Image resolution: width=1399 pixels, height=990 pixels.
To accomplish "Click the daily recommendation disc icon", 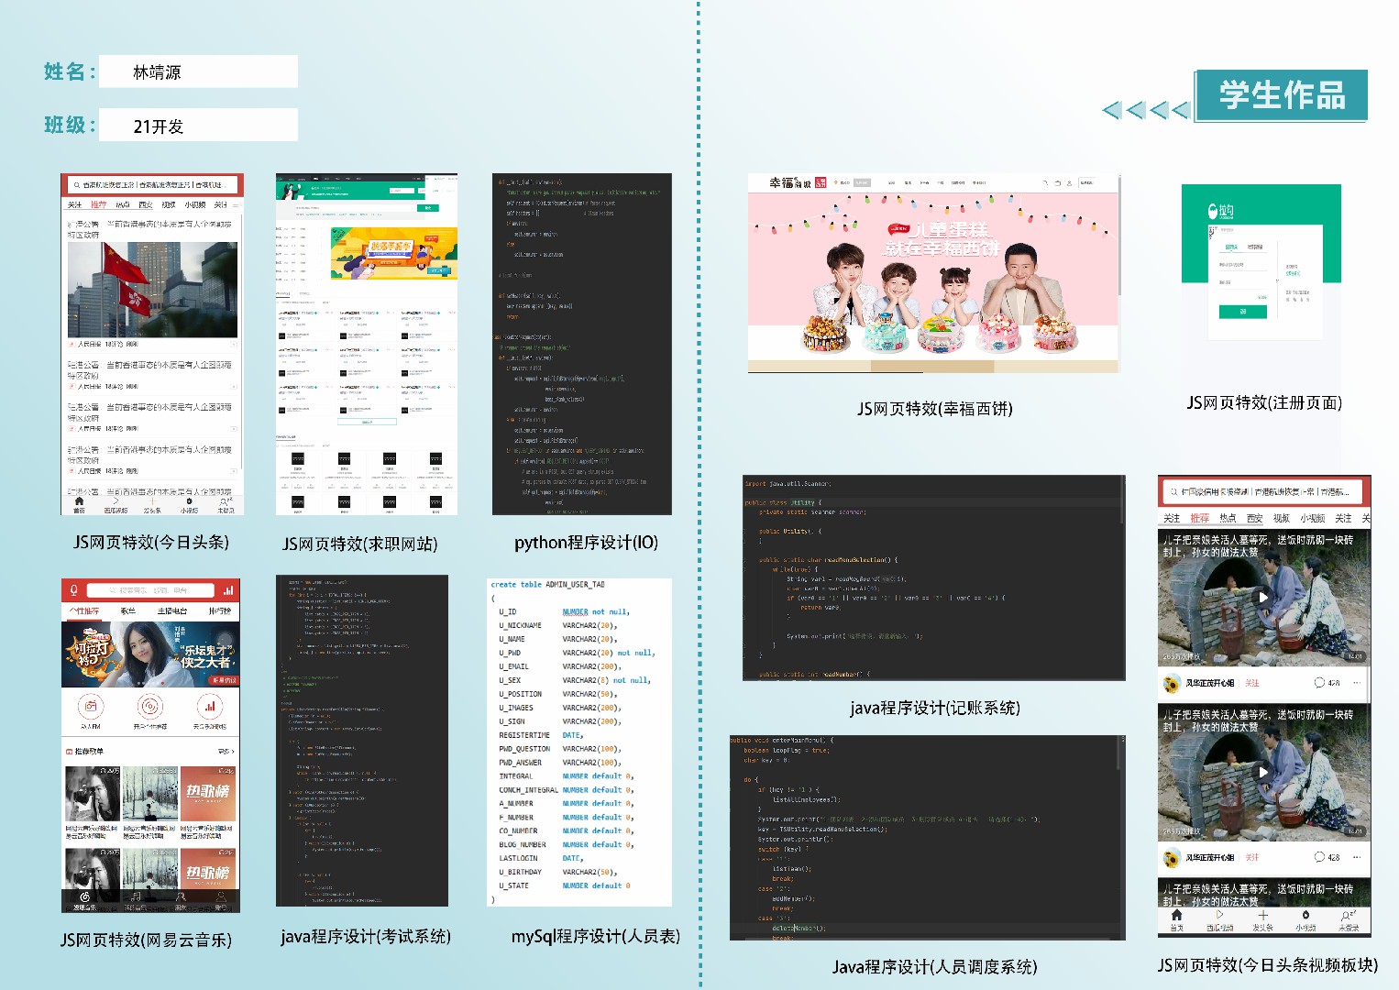I will point(150,707).
